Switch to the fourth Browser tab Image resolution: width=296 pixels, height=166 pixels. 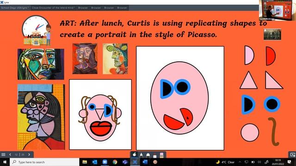click(x=122, y=8)
